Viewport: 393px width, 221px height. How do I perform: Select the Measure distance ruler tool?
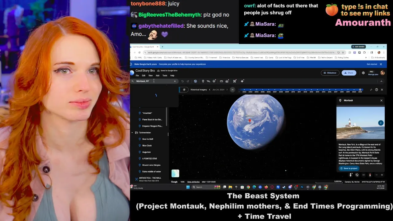[x=221, y=81]
